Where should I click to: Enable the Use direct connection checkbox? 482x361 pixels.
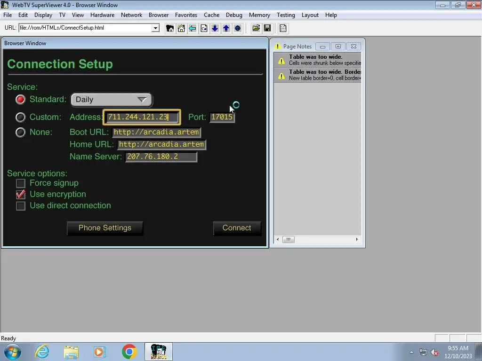21,206
